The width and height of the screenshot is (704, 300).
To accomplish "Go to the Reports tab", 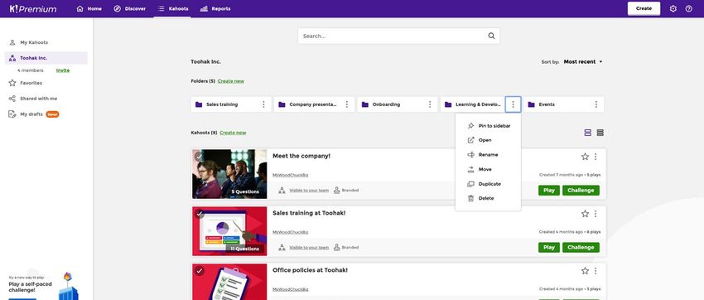I will tap(215, 8).
